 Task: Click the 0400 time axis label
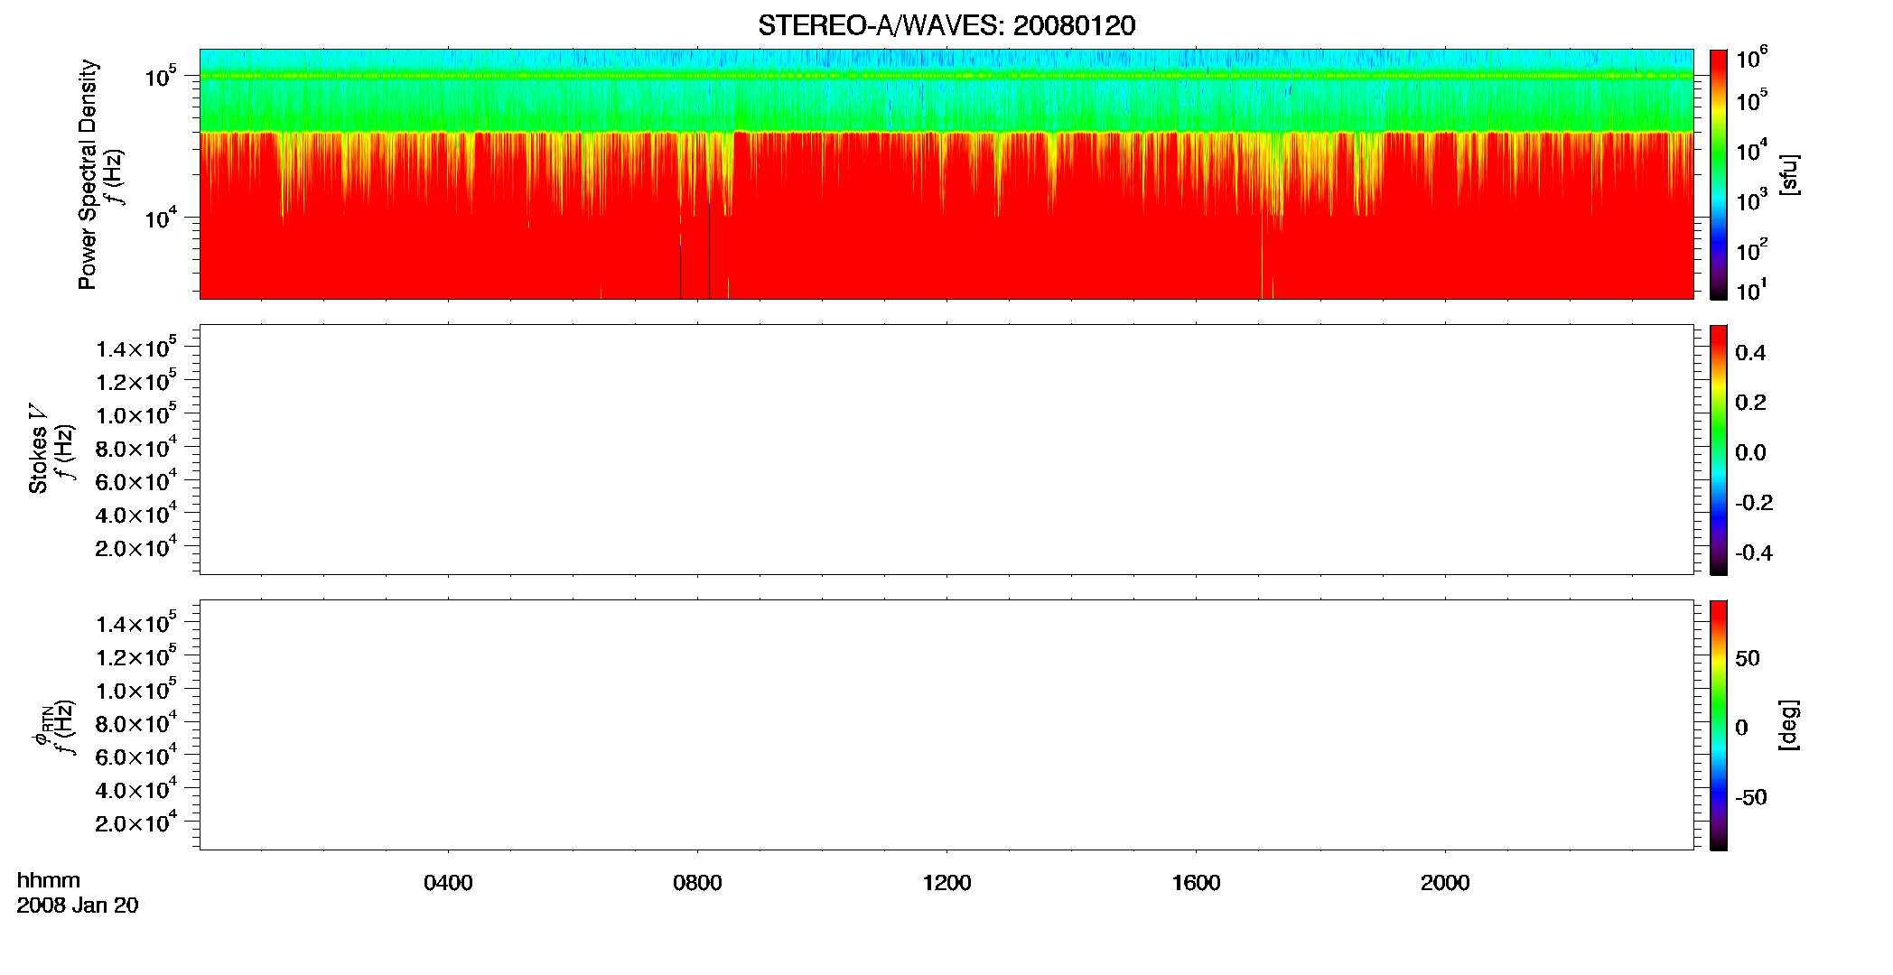coord(448,883)
